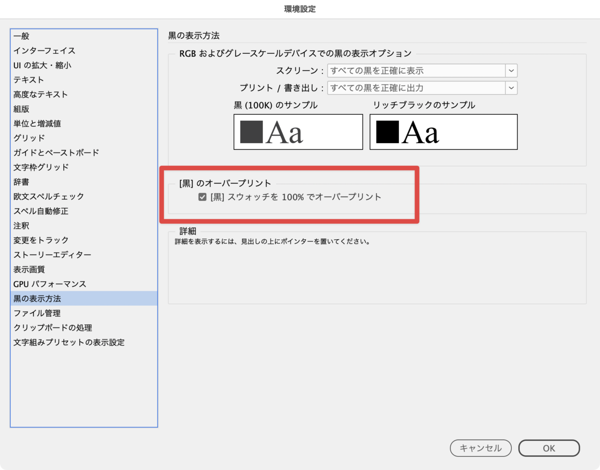The width and height of the screenshot is (600, 470).
Task: Toggle the [黒] スウォッチを 100% でオーバープリント checkbox
Action: pos(202,197)
